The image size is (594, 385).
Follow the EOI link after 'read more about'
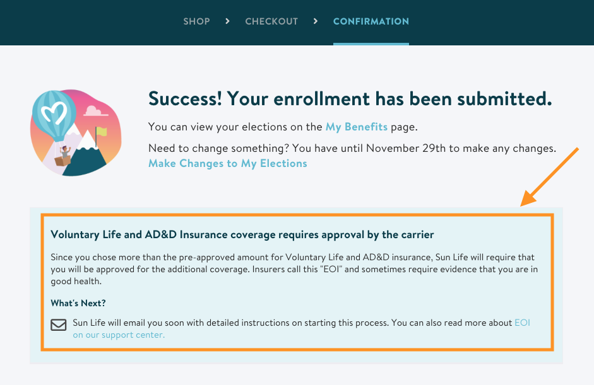tap(522, 323)
